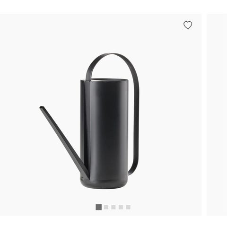Click the watering can's long spout

[63, 142]
